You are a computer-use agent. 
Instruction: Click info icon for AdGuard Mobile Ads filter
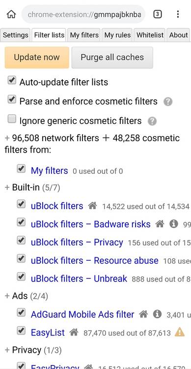pos(157,314)
